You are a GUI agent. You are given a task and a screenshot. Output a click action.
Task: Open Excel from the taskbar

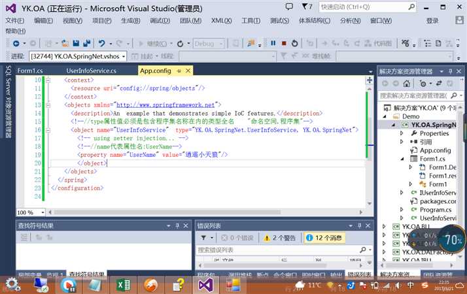[x=123, y=286]
